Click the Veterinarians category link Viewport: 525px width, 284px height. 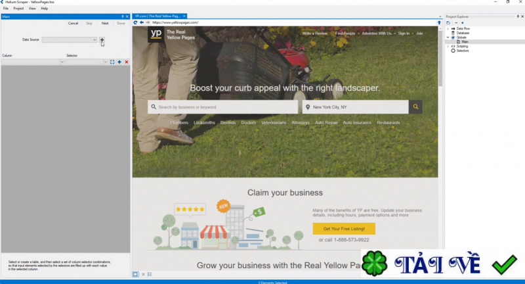click(x=274, y=123)
